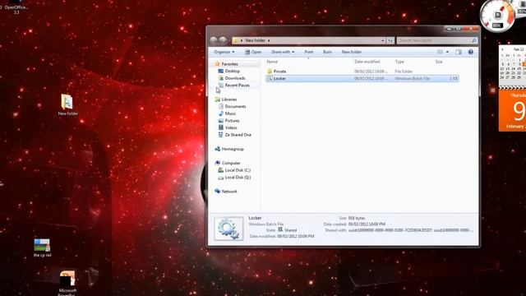Click the New folder breadcrumb in address bar
526x296 pixels.
255,40
